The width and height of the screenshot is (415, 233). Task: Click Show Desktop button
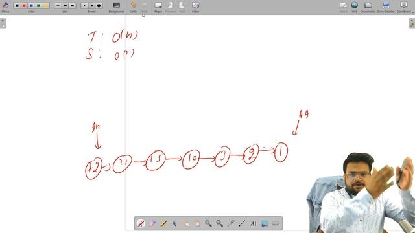point(386,7)
